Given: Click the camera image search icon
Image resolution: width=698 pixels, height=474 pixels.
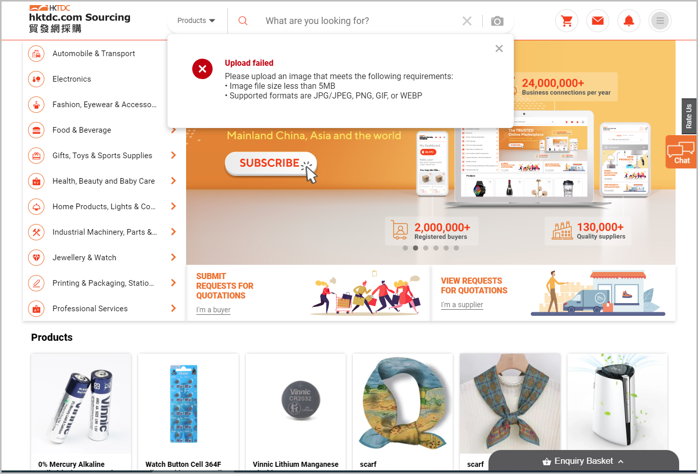Looking at the screenshot, I should 497,21.
